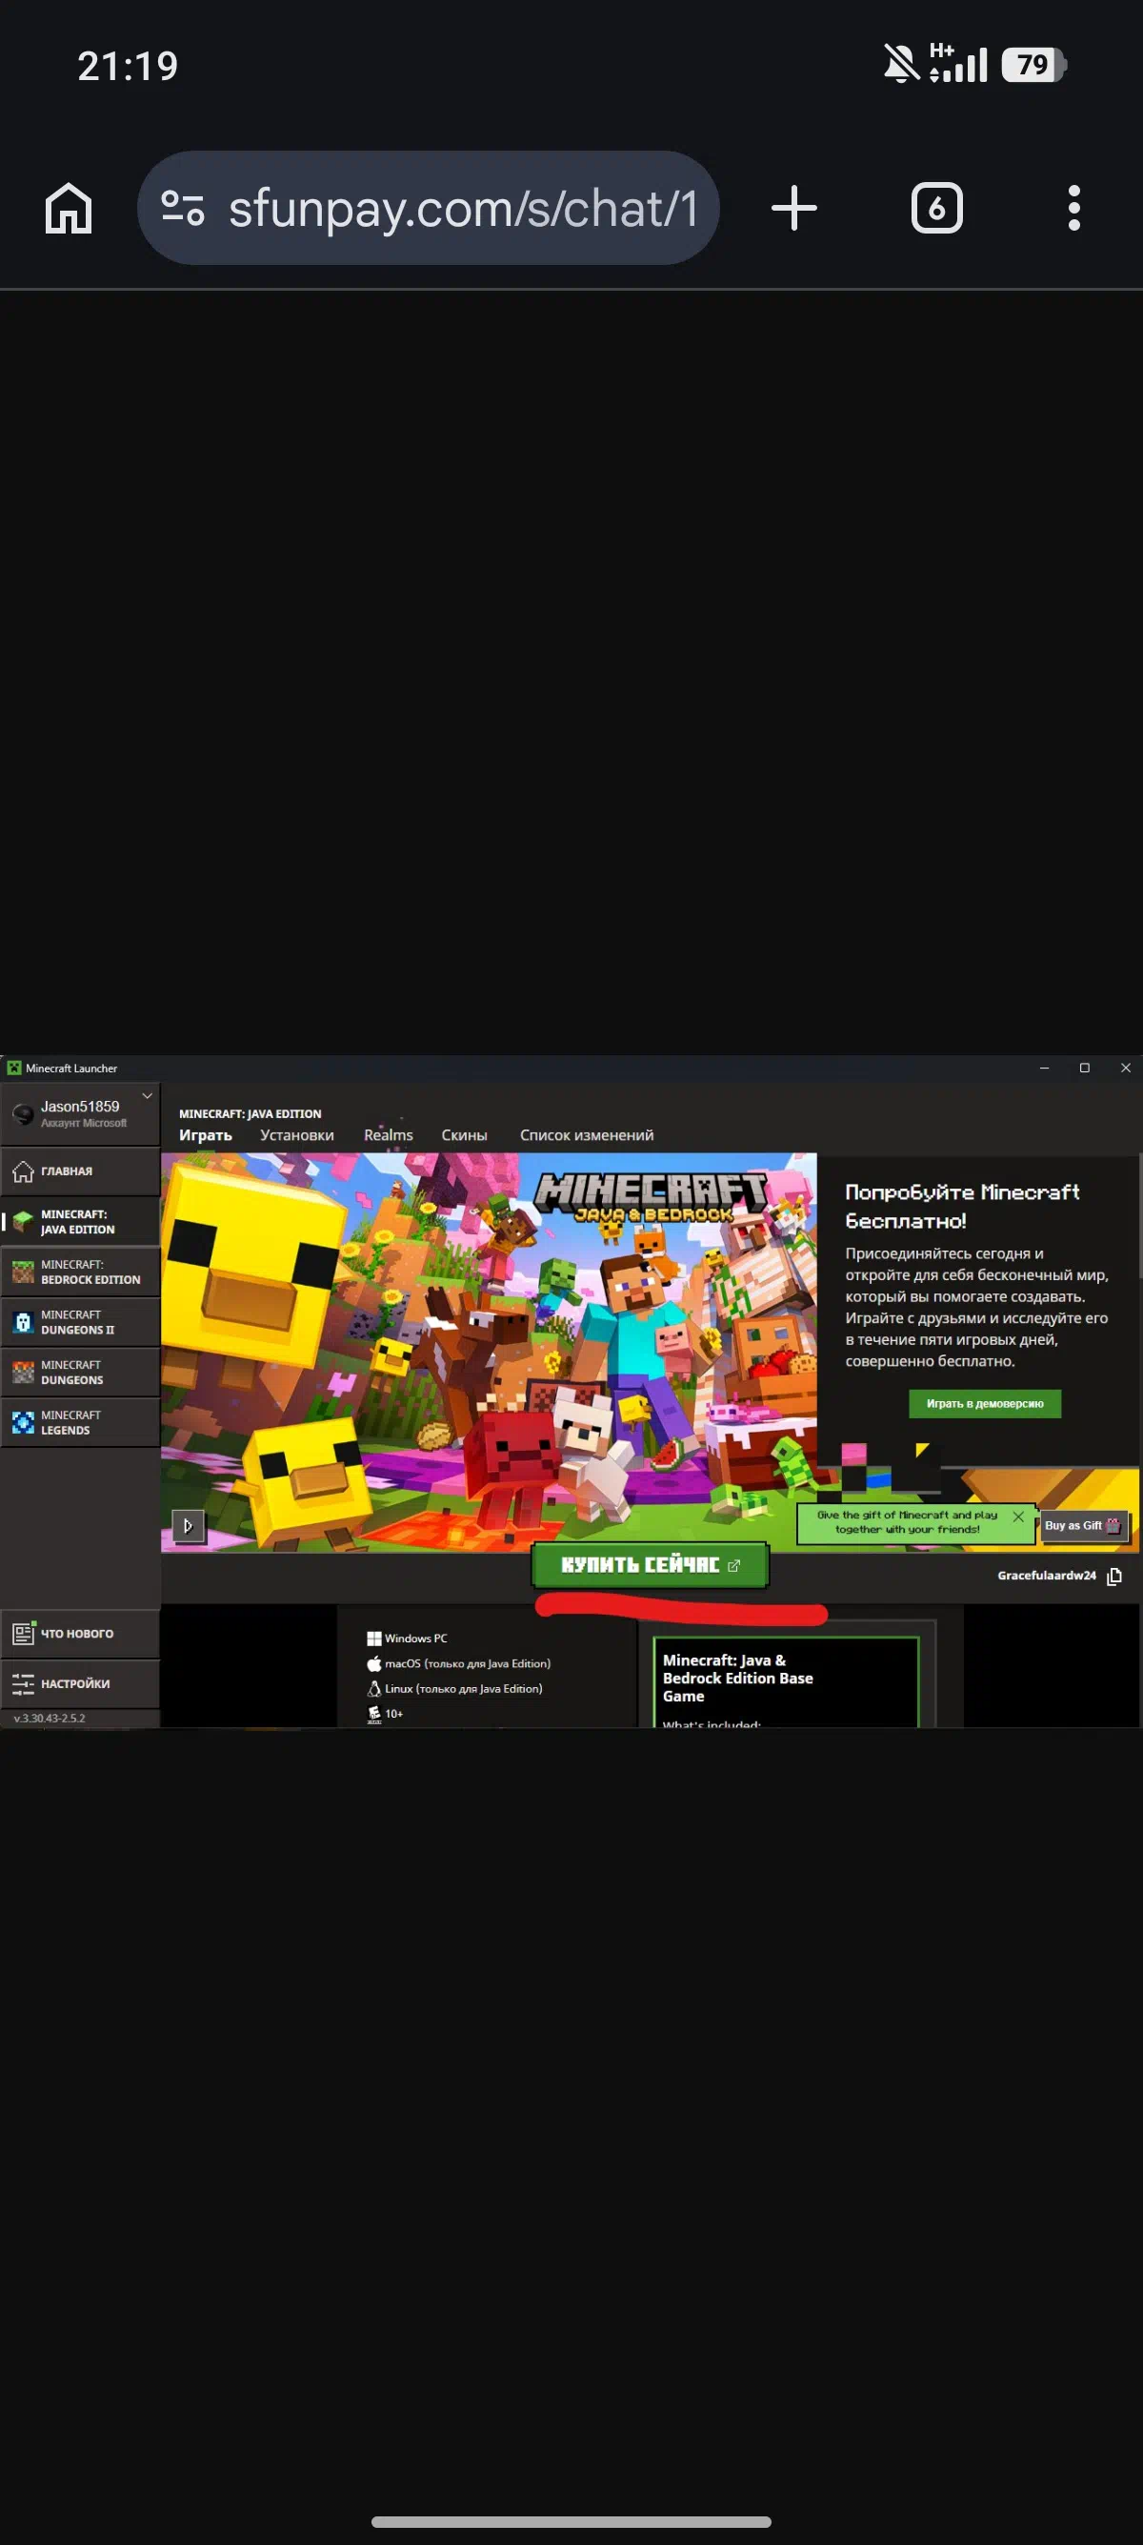This screenshot has height=2545, width=1143.
Task: Select Minecraft: Java Edition in sidebar
Action: (79, 1221)
